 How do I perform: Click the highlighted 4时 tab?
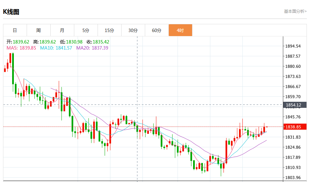180,30
